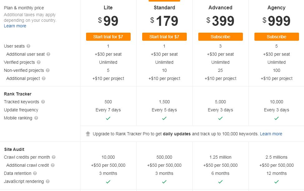Click Non-verified projects question mark icon
Viewport: 304px width, 191px height.
pos(48,70)
